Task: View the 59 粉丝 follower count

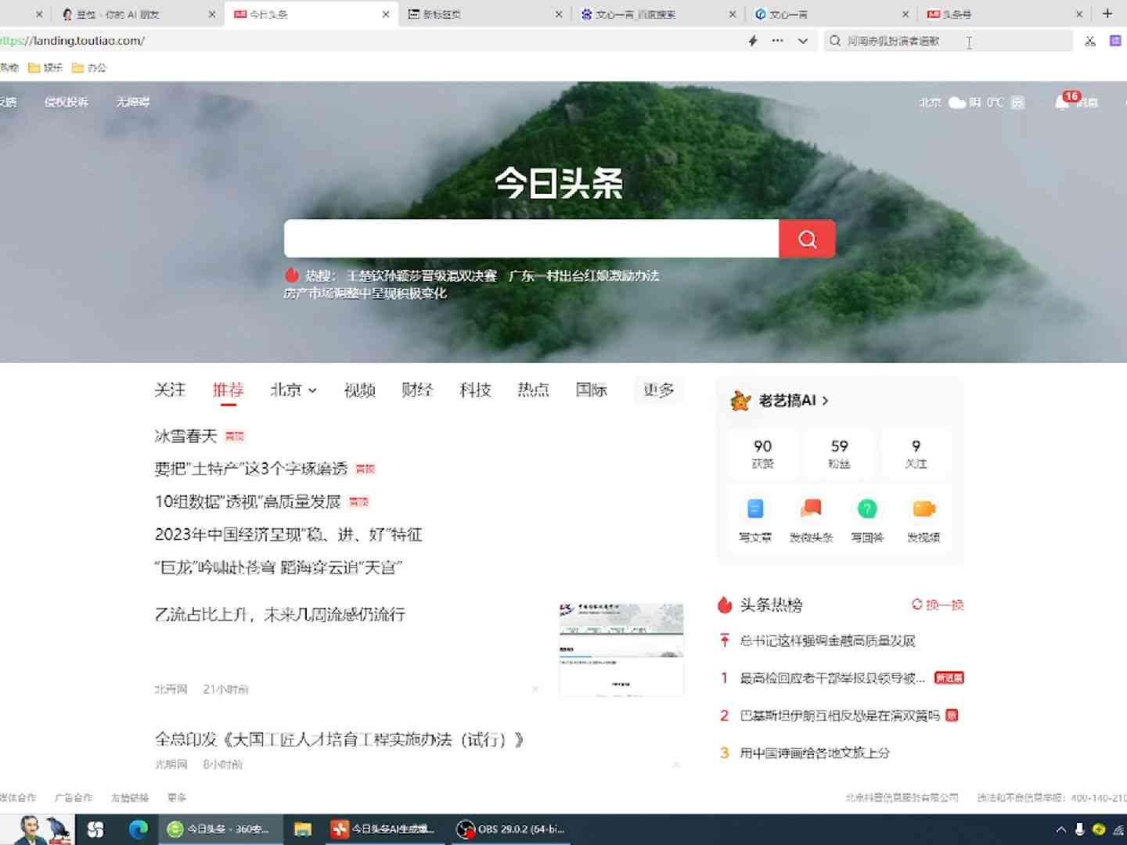Action: 839,453
